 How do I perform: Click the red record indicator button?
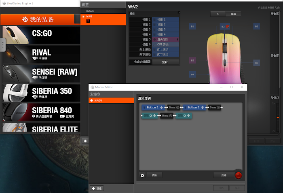[x=238, y=176]
